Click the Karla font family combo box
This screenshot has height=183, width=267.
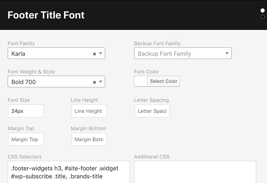point(56,53)
